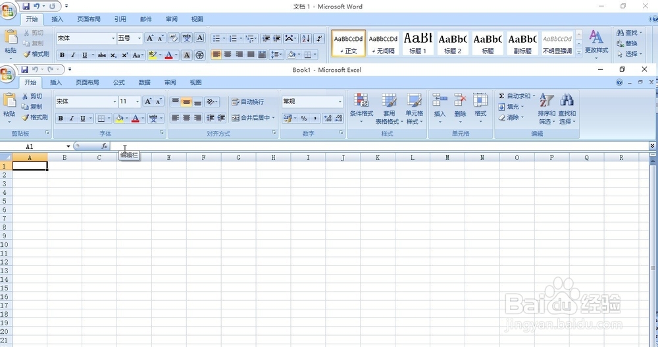Toggle Underline in Excel font group
The width and height of the screenshot is (658, 347).
[83, 119]
